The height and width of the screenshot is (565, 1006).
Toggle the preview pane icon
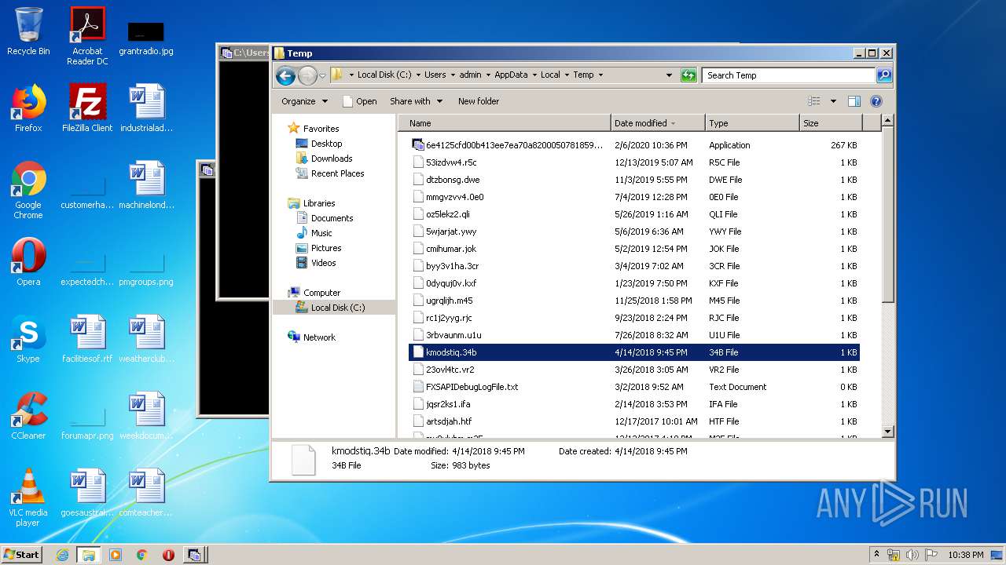pyautogui.click(x=854, y=101)
